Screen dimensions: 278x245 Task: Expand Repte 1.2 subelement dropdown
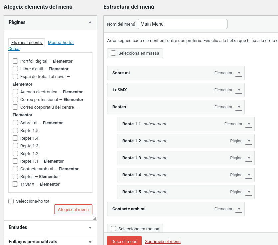pos(248,141)
